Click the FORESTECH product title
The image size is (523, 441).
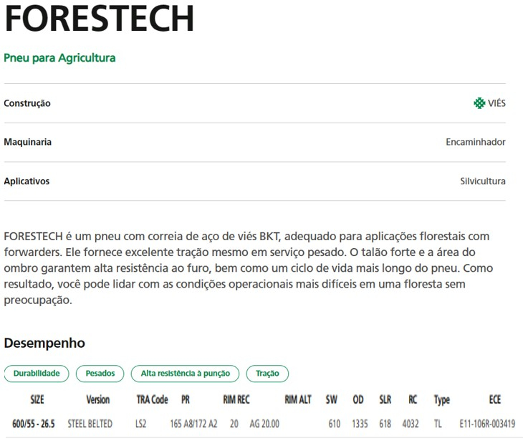coord(99,18)
